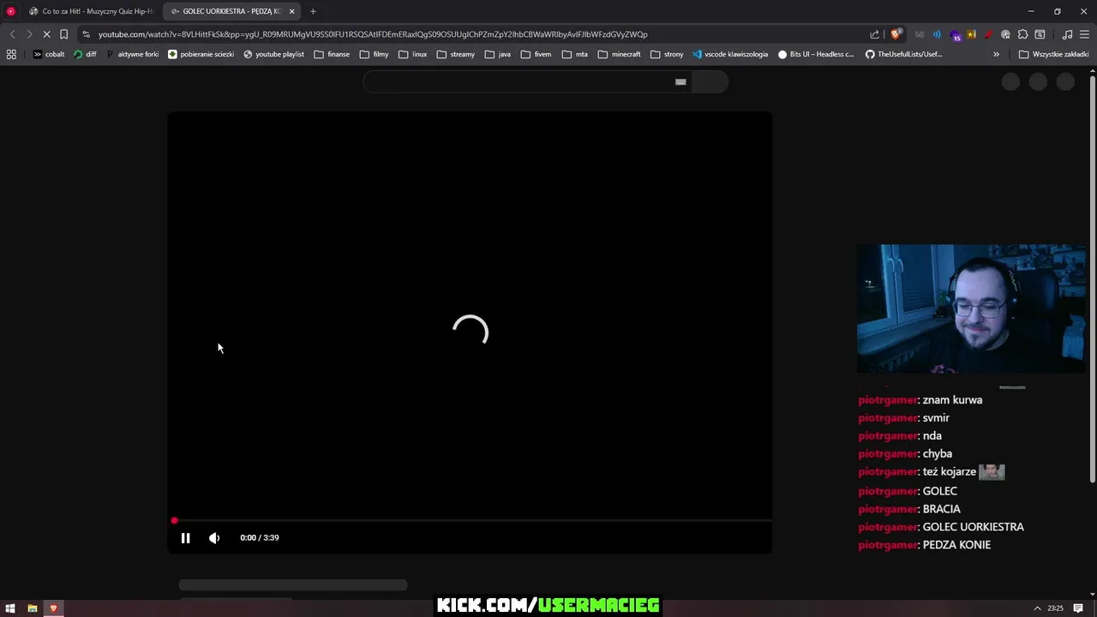Open the 'Wszystkie zakładki' folder
This screenshot has width=1097, height=617.
tap(1053, 54)
